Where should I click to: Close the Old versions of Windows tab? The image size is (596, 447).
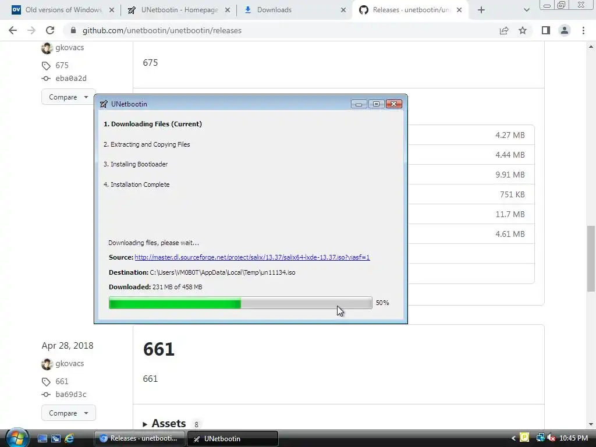(111, 10)
